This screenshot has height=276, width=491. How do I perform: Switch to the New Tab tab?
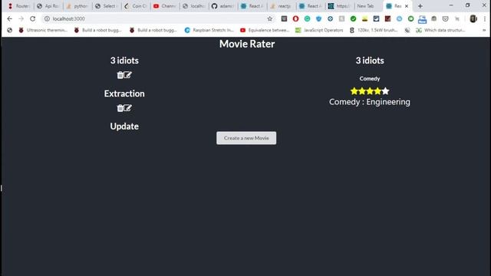[x=368, y=6]
